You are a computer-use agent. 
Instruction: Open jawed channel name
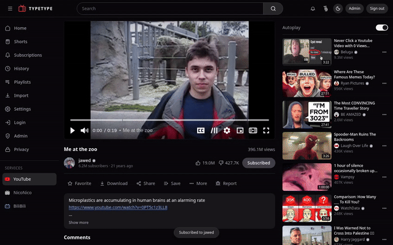[x=84, y=160]
